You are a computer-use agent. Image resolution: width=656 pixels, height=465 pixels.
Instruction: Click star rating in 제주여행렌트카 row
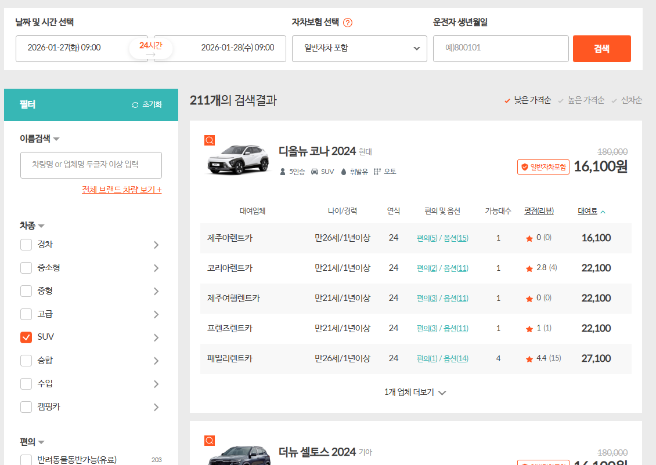point(529,299)
